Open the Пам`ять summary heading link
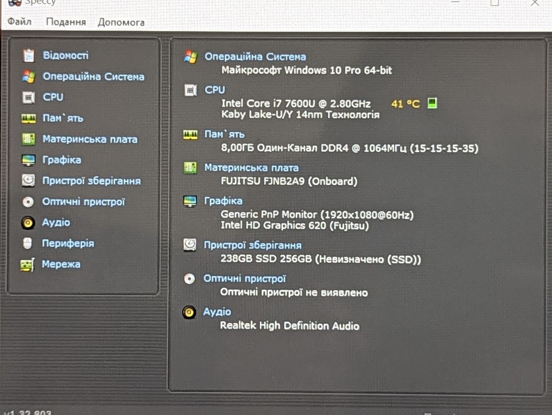Image resolution: width=552 pixels, height=415 pixels. (224, 134)
